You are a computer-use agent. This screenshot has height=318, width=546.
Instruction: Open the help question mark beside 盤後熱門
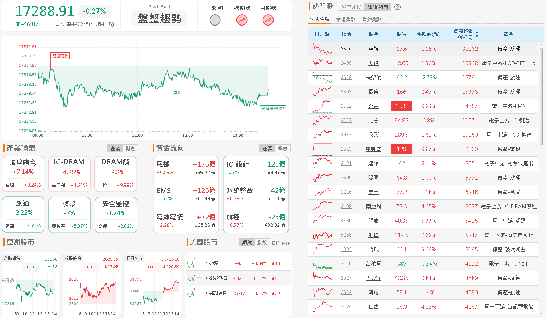coord(398,7)
